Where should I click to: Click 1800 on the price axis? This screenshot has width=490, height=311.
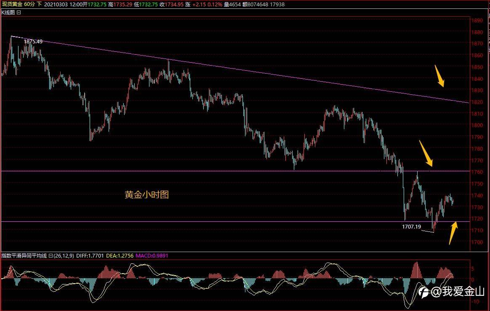477,125
